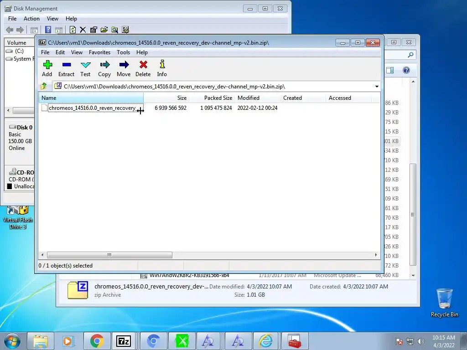Click the Forward arrow in Disk Management toolbar
The height and width of the screenshot is (350, 467).
(x=20, y=30)
